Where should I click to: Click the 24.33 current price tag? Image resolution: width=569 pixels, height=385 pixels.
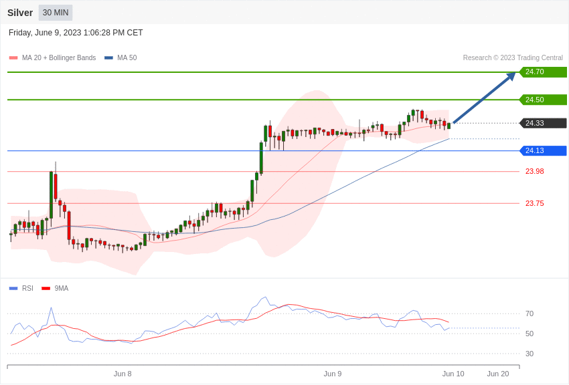click(543, 123)
